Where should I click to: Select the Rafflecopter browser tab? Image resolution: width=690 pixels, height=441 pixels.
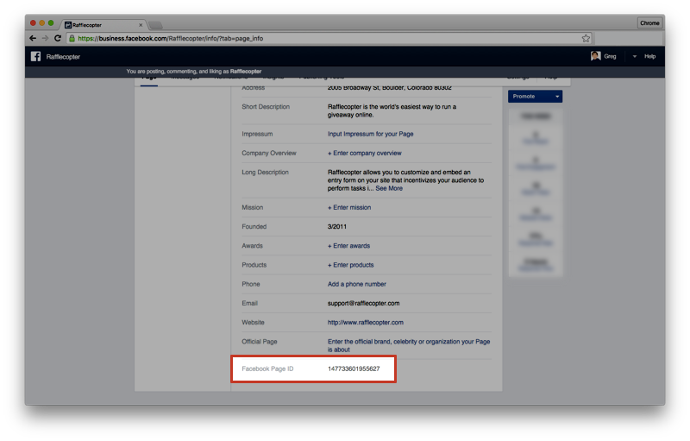[103, 25]
